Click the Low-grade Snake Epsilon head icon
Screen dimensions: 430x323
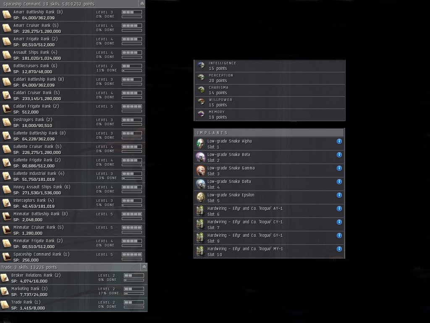click(x=200, y=198)
